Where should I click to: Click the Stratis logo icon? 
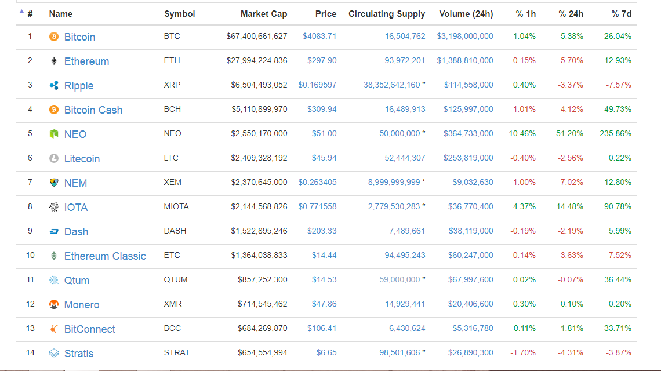tap(54, 353)
